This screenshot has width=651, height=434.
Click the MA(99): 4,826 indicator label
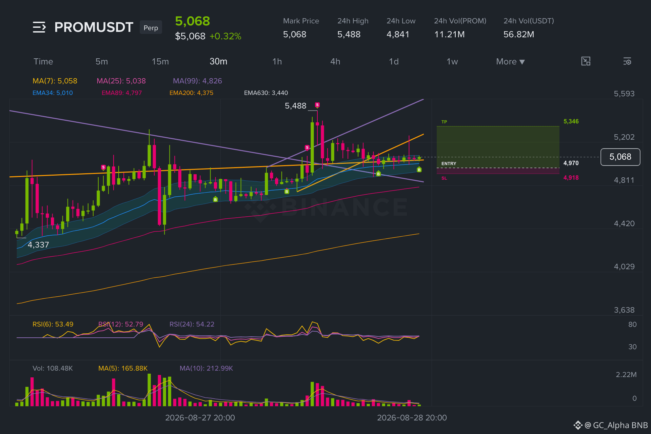[197, 81]
